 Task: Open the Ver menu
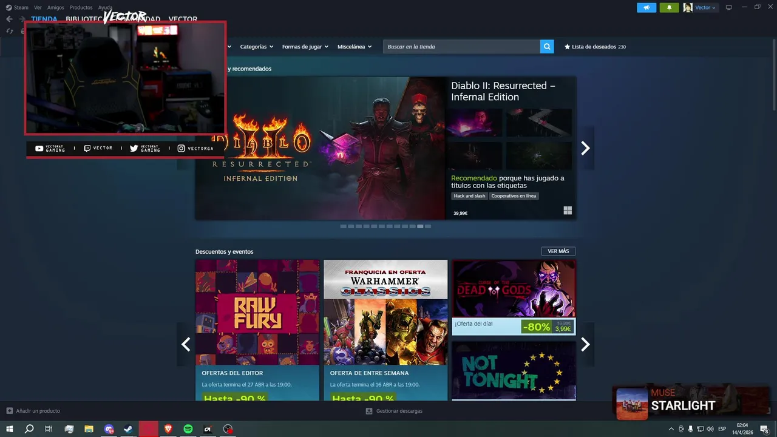click(x=38, y=7)
